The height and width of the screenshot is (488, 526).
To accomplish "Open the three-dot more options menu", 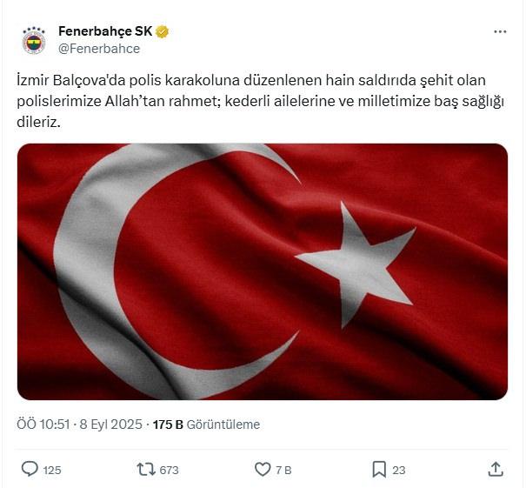I will coord(500,32).
